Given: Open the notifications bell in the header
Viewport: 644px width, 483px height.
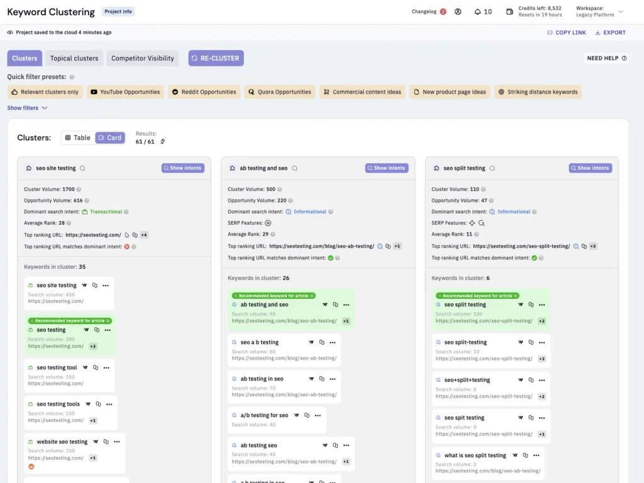Looking at the screenshot, I should 478,11.
